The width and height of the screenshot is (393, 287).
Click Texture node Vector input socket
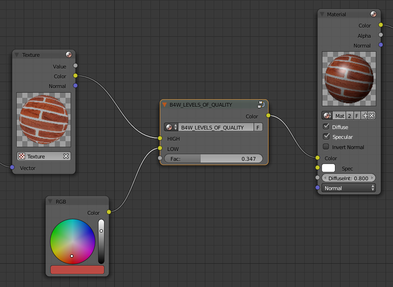coord(12,167)
